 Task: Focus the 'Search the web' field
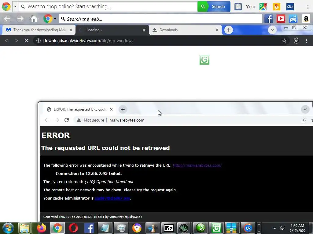pyautogui.click(x=160, y=19)
